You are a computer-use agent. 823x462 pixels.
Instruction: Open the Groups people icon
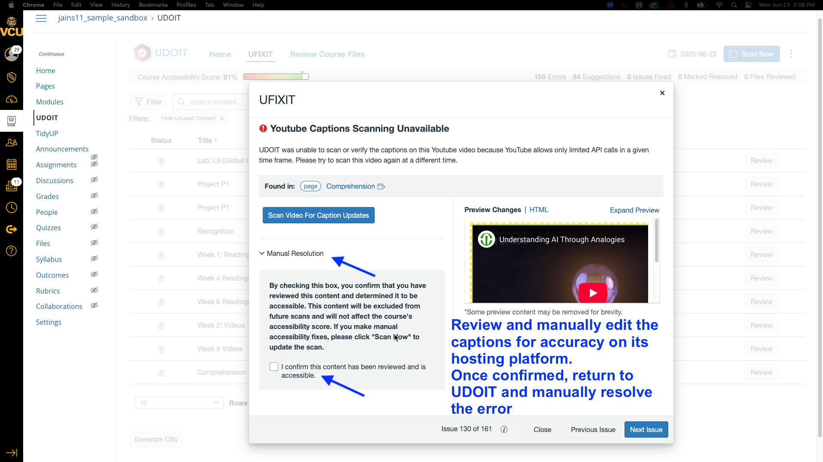click(x=12, y=142)
